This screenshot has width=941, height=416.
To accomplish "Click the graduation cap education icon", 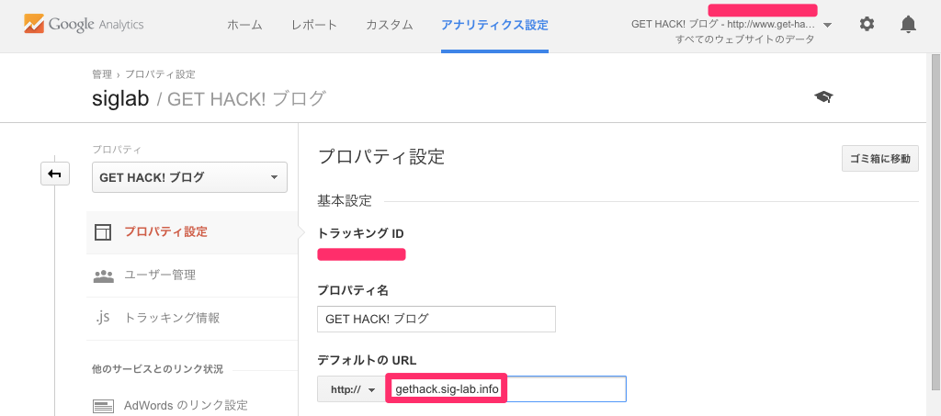I will pyautogui.click(x=823, y=97).
